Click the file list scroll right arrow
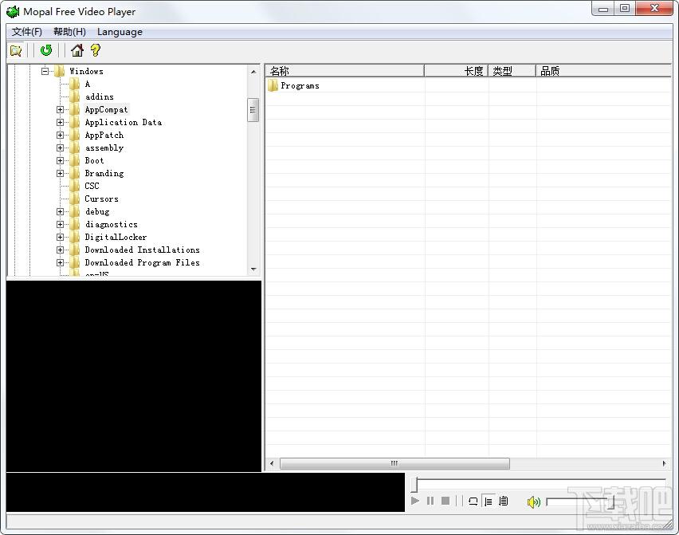Viewport: 679px width, 535px height. [665, 463]
